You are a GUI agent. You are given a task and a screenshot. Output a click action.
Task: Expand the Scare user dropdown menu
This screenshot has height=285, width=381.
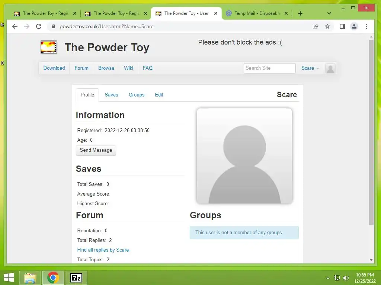310,68
